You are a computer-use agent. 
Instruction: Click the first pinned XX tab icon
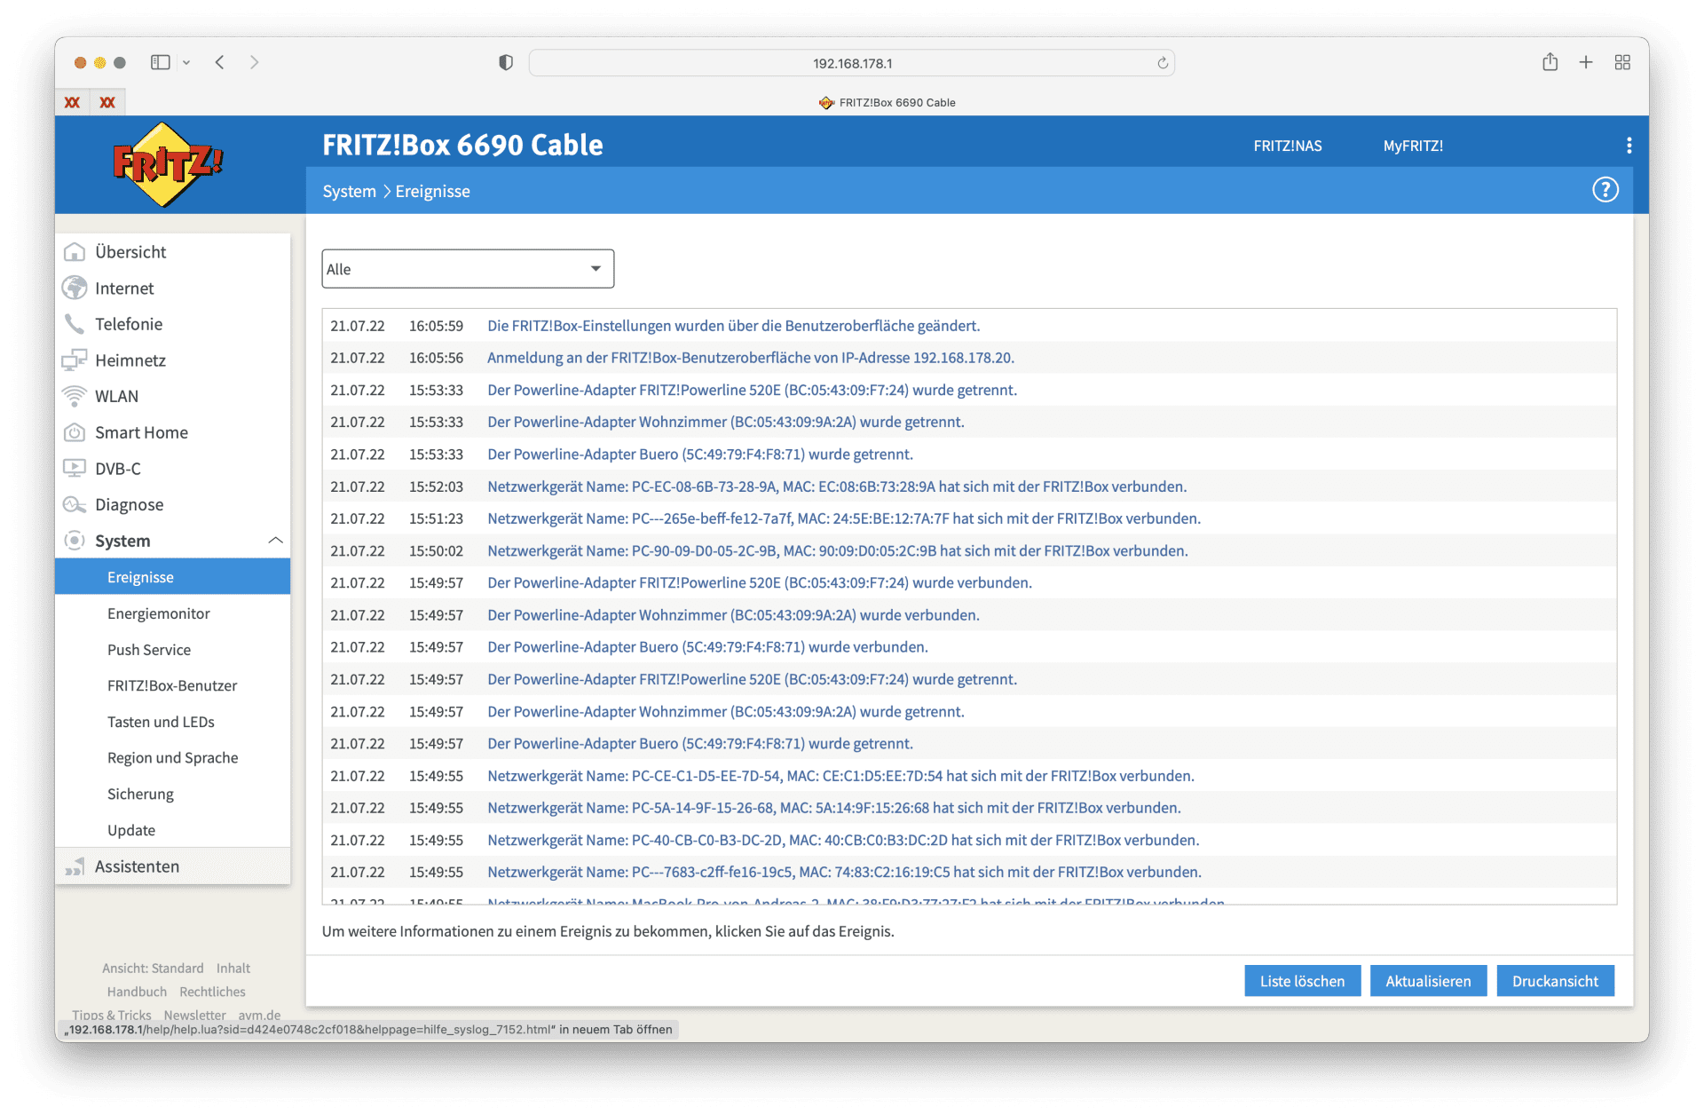click(73, 102)
